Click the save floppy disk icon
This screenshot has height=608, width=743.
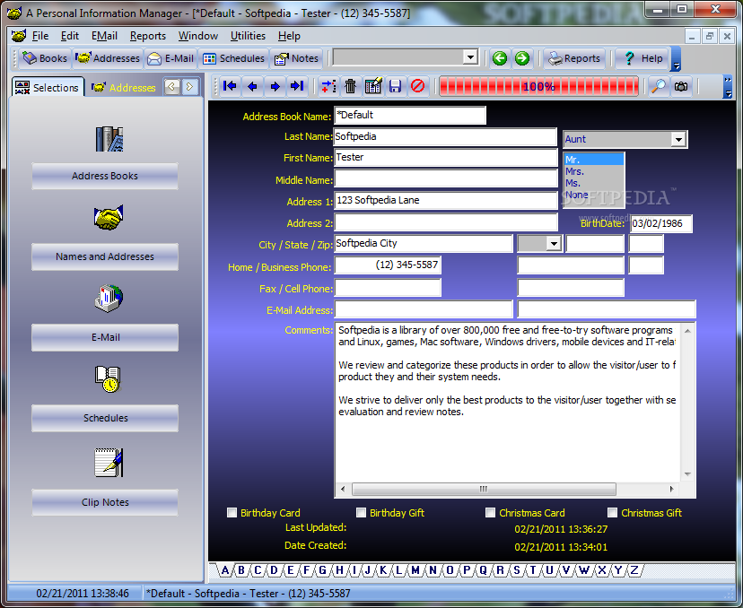coord(395,86)
